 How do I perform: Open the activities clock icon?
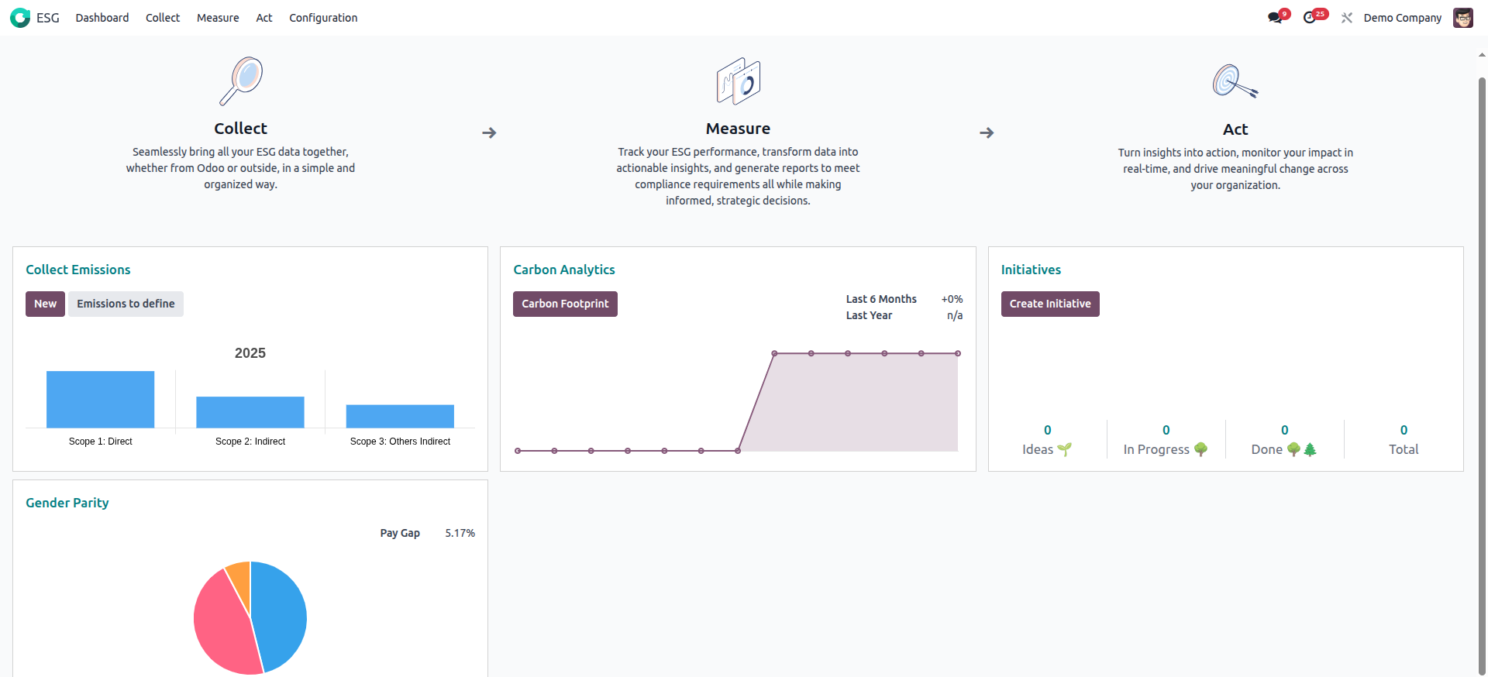(x=1310, y=18)
